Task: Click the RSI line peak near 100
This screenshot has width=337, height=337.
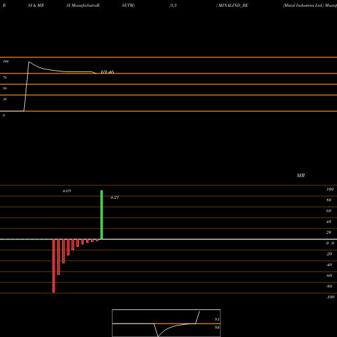Action: pos(29,62)
